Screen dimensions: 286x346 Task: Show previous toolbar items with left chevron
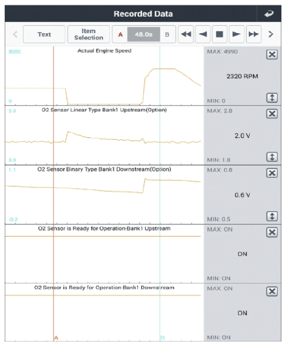[x=15, y=34]
